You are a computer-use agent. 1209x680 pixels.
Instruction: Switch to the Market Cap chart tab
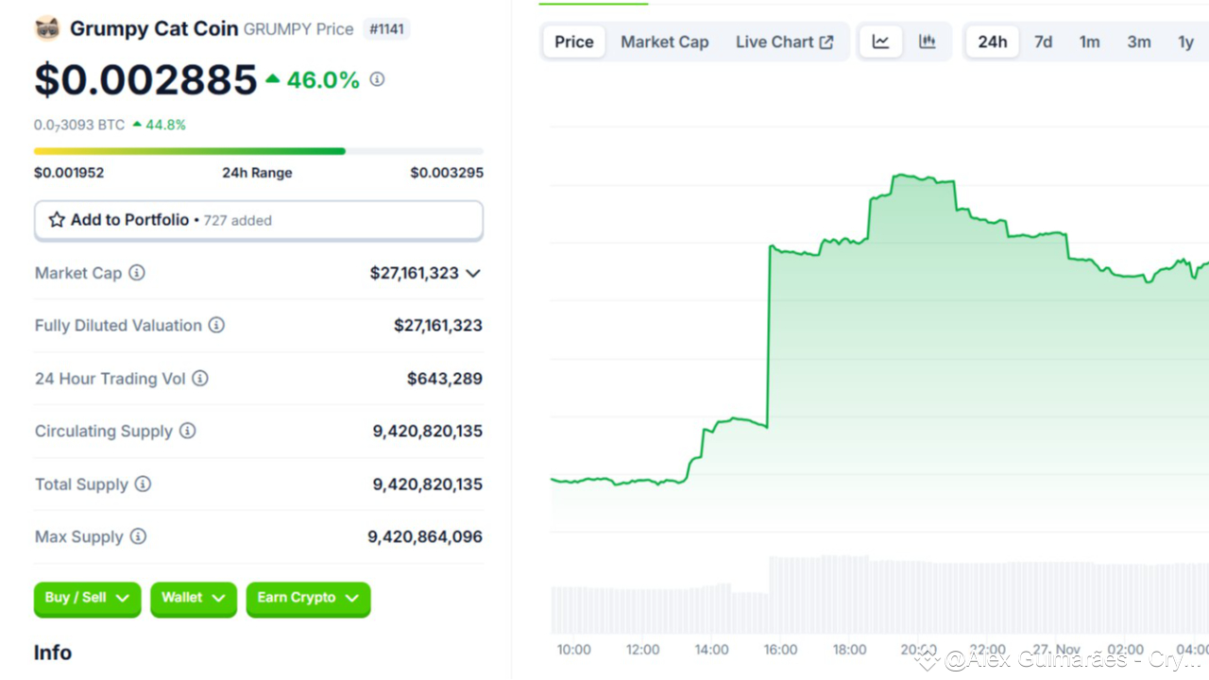(x=665, y=42)
